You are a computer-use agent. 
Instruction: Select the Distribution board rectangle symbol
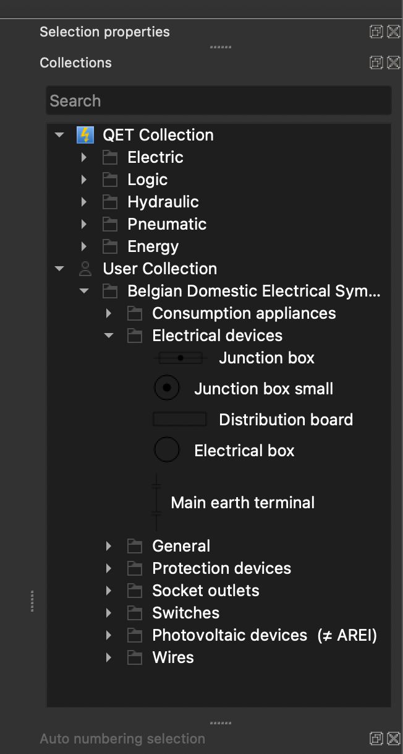[x=180, y=420]
